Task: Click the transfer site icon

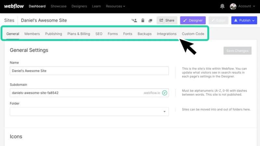Action: (x=134, y=20)
